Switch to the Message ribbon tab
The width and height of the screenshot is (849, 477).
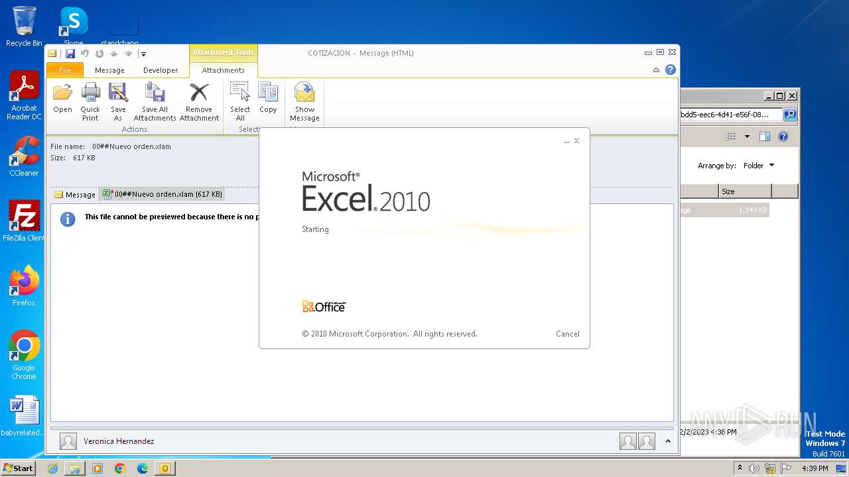(x=109, y=70)
